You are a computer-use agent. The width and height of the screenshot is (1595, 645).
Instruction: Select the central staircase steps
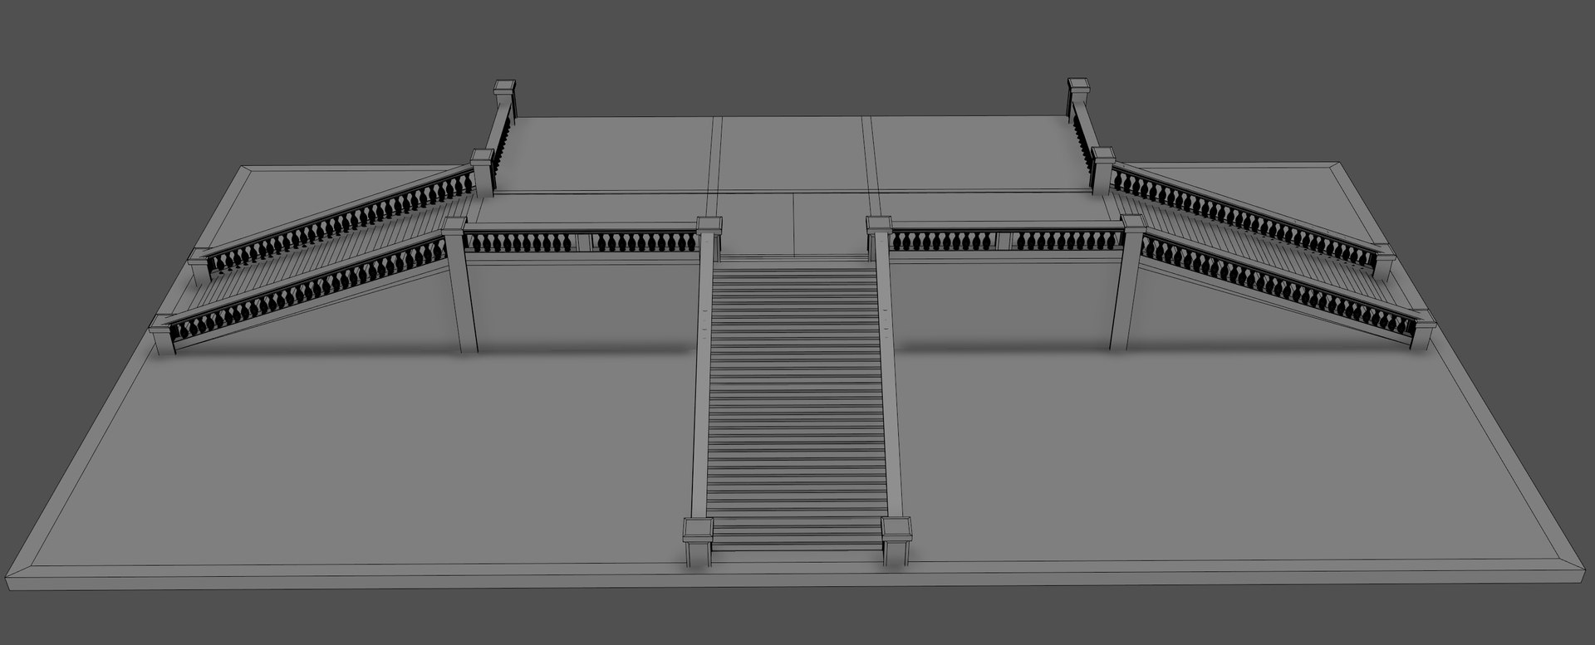(x=796, y=404)
